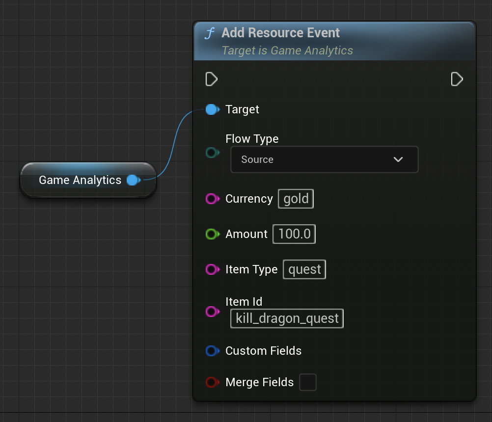Click the Amount field showing 100.0
492x422 pixels.
tap(294, 234)
